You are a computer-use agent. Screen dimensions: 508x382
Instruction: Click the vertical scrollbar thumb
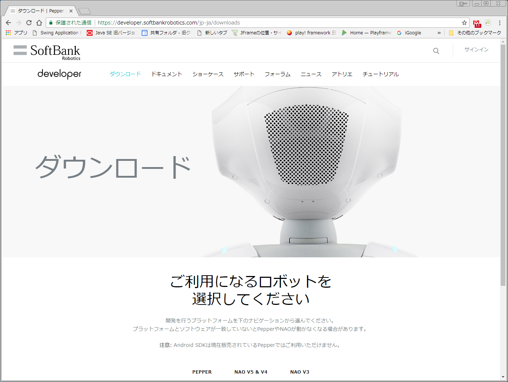[x=503, y=164]
